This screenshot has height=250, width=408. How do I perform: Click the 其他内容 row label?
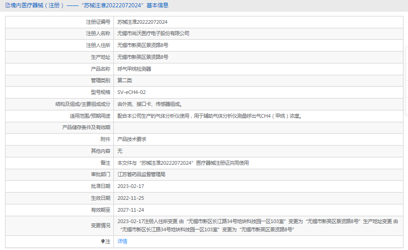pyautogui.click(x=101, y=151)
